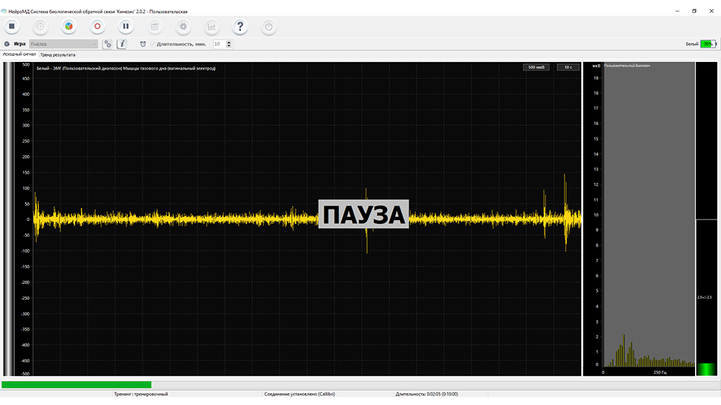Click the 'Белый' device label near the battery
Image resolution: width=721 pixels, height=405 pixels.
click(x=691, y=44)
